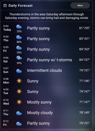95x131 pixels.
Task: Select the Mostly sunny Wednesday forecast
Action: pos(39,102)
